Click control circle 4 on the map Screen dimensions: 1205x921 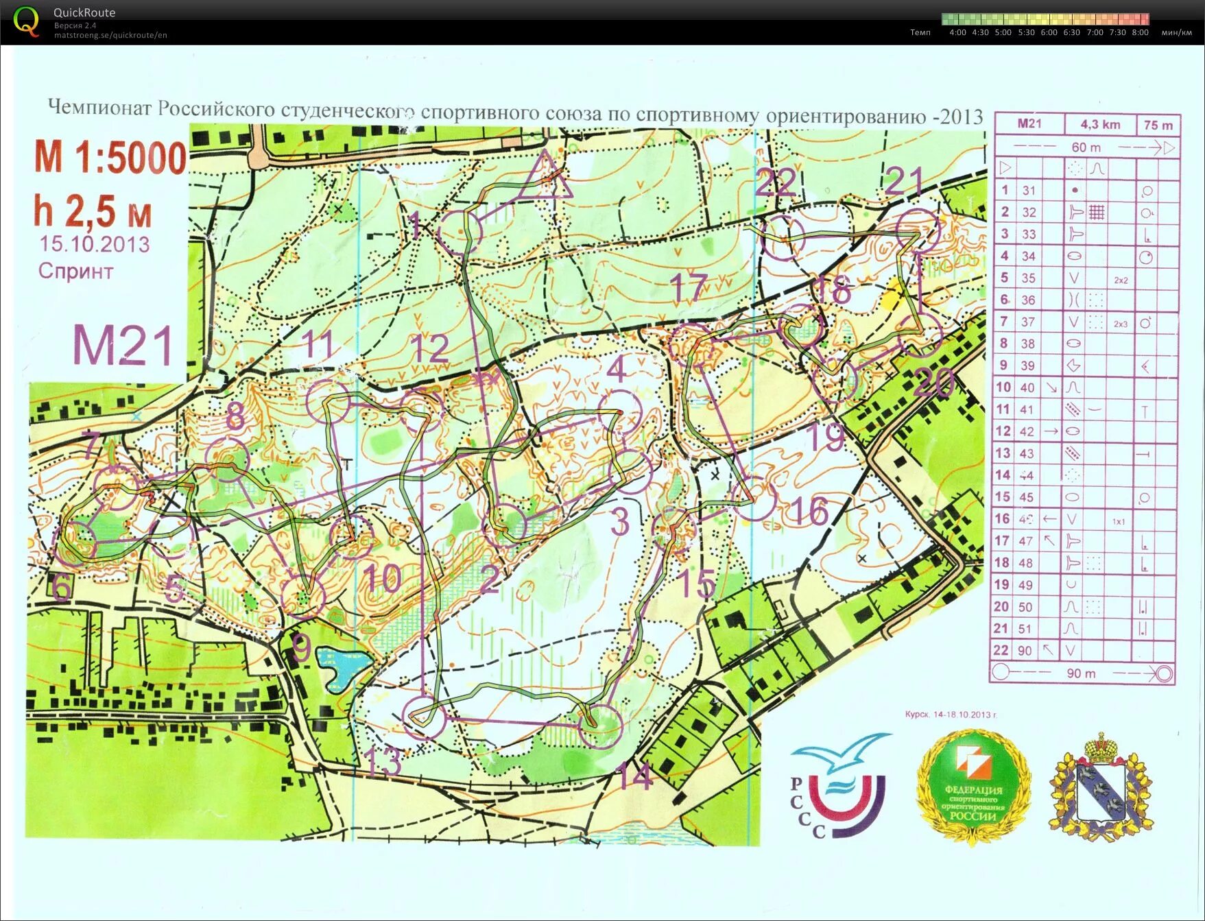tap(621, 412)
